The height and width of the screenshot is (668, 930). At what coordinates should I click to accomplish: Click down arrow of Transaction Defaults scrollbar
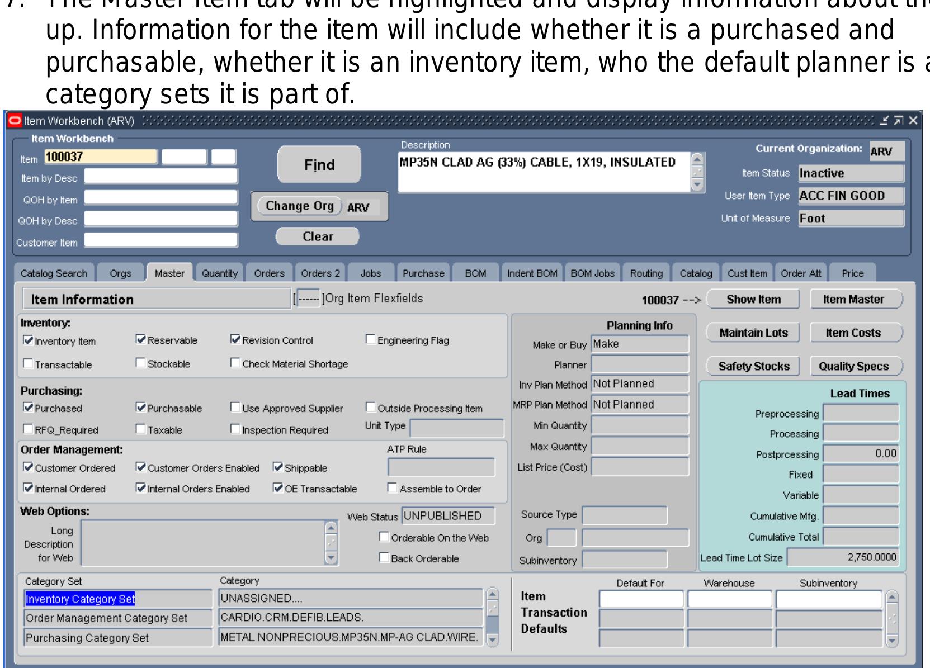892,641
